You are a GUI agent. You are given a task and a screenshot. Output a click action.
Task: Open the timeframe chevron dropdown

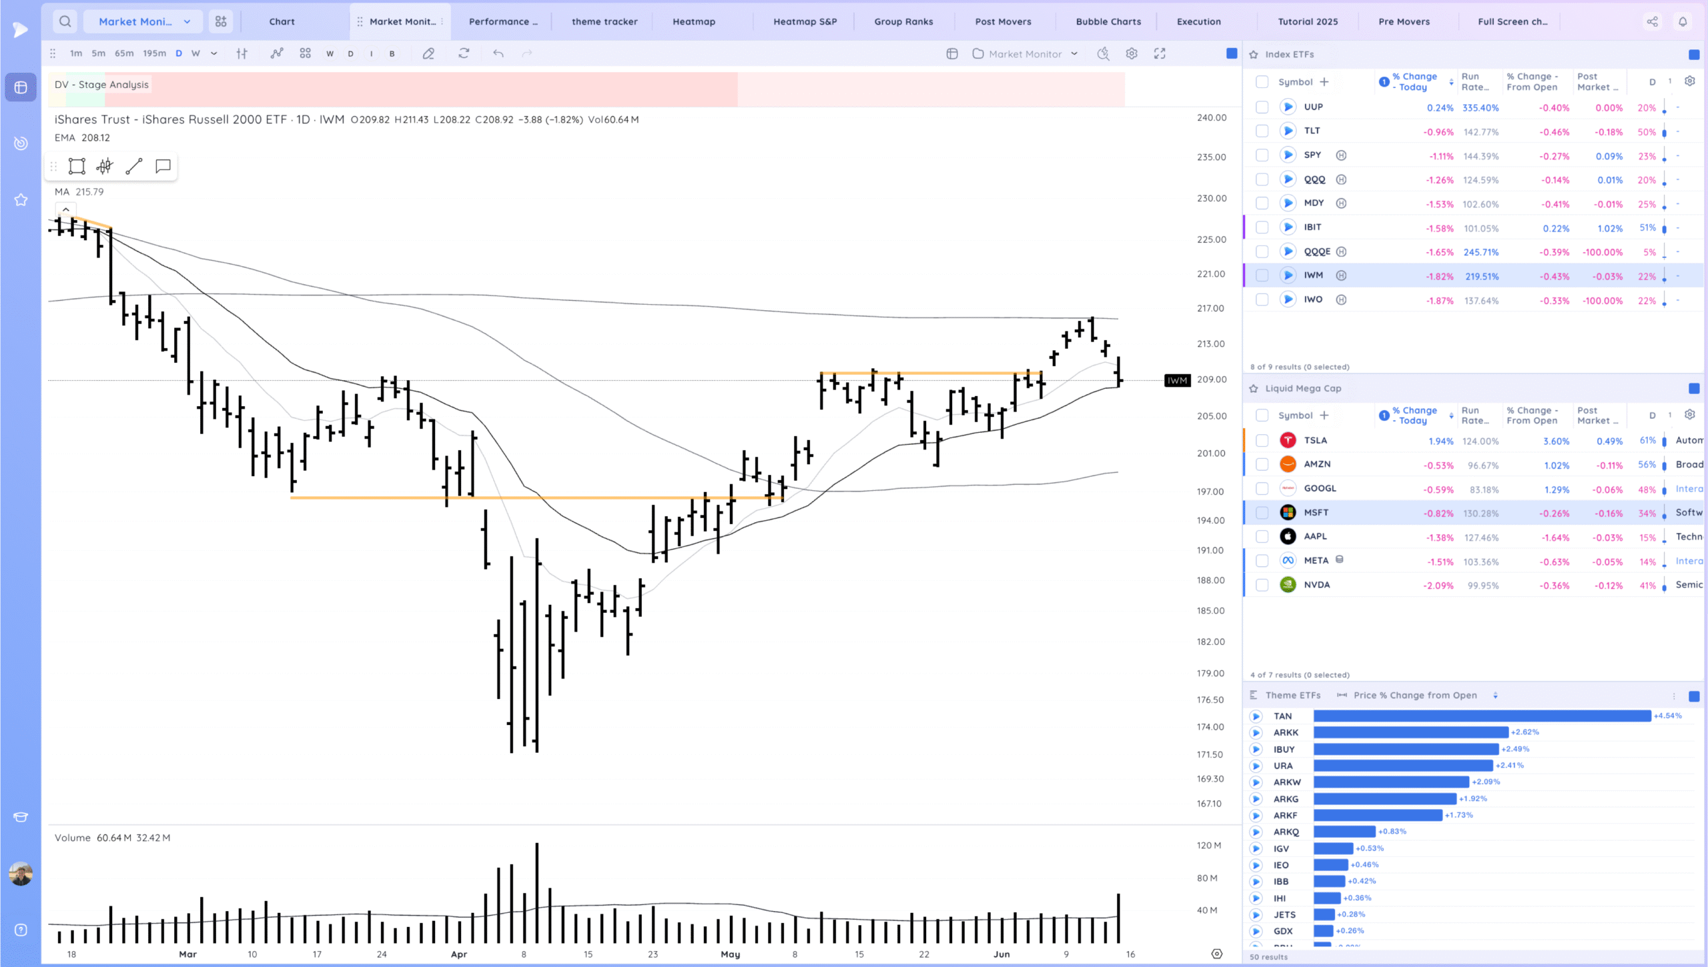click(214, 53)
